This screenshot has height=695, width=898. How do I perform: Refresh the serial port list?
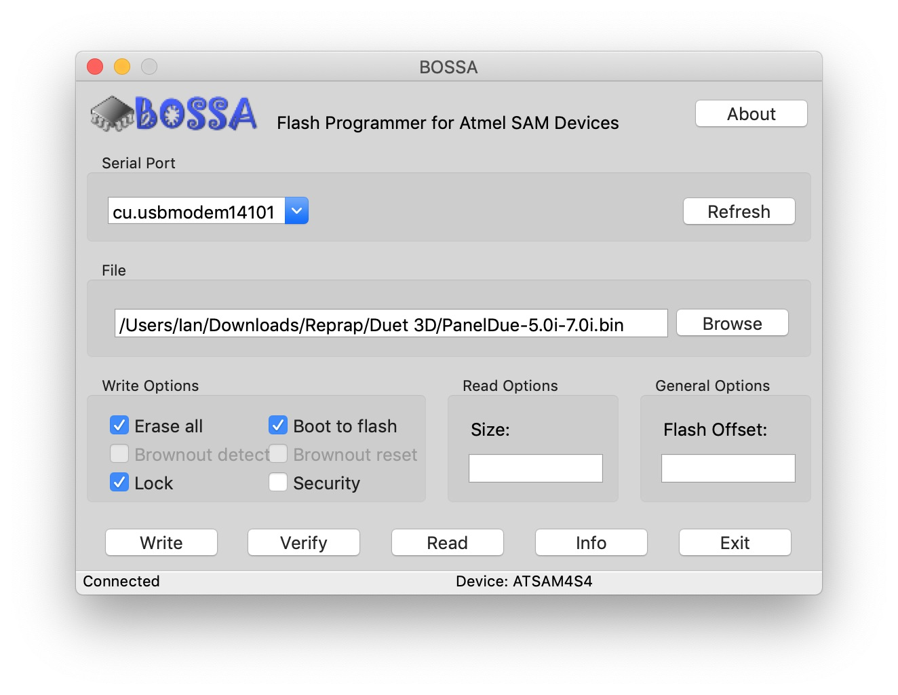coord(739,211)
